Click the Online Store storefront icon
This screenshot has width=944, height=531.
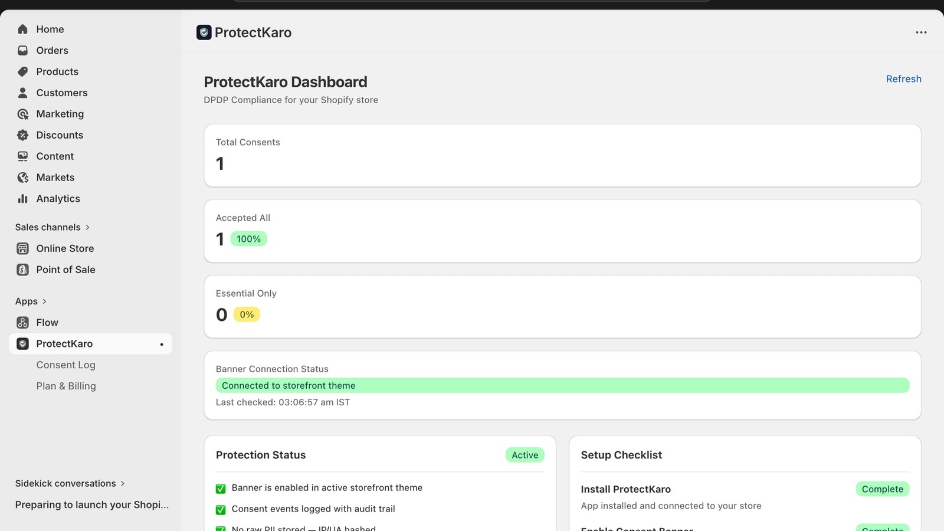point(22,248)
